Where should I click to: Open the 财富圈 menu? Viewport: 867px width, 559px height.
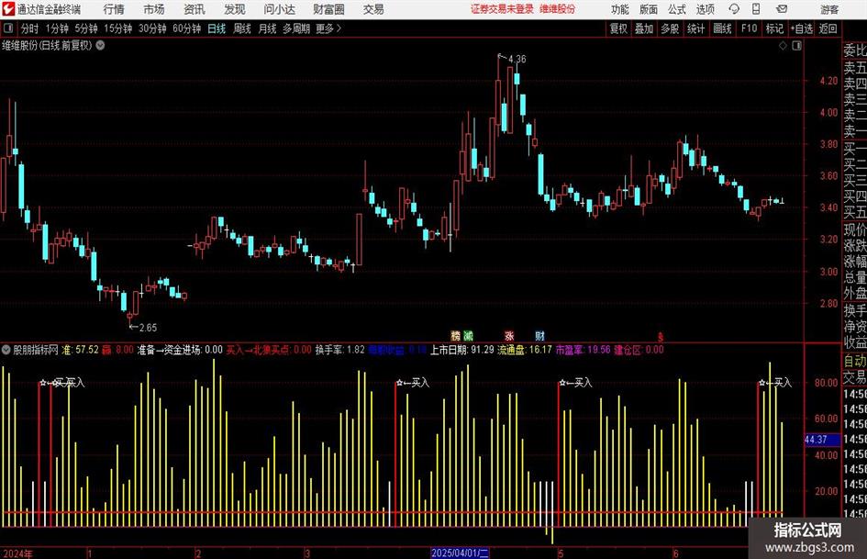click(328, 9)
